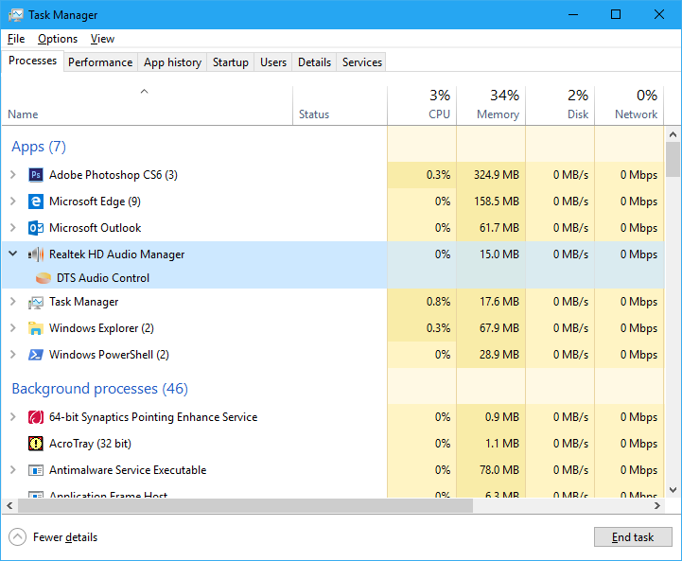The width and height of the screenshot is (682, 561).
Task: Expand the Windows PowerShell process group
Action: (13, 355)
